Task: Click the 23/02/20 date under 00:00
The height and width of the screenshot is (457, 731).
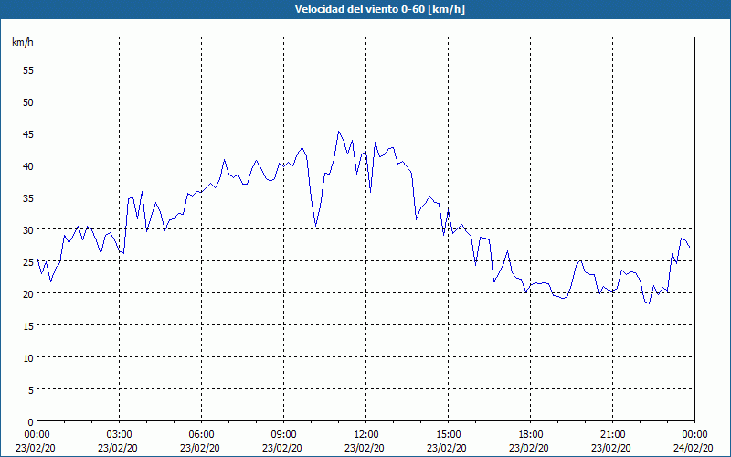Action: (36, 448)
